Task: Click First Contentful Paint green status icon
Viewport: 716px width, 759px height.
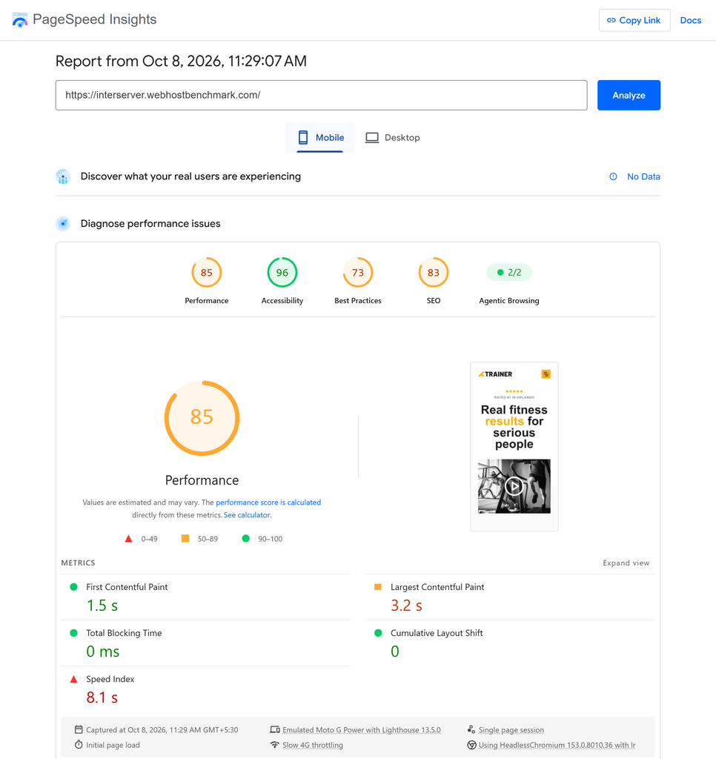Action: 73,587
